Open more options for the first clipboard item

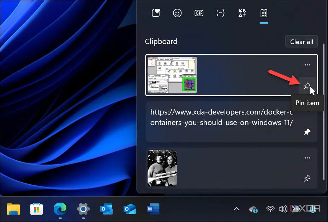tap(307, 65)
